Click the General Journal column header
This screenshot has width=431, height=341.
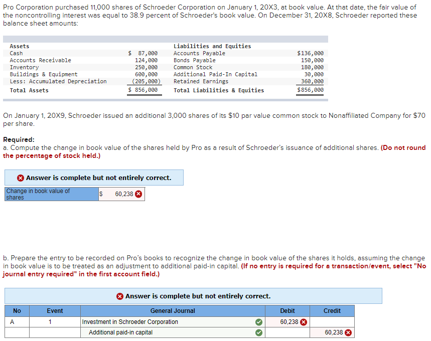coord(173,311)
